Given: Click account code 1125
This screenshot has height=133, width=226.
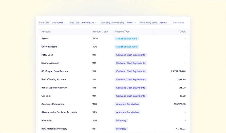Looking at the screenshot, I should click(95, 112).
